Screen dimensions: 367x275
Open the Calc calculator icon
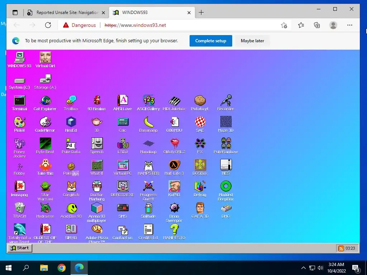point(123,124)
